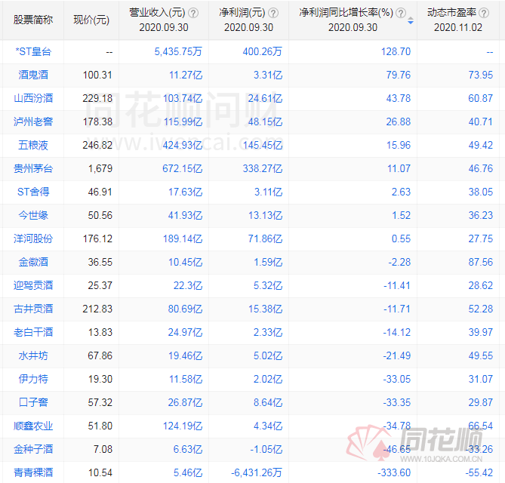Open the 口子窖 stock link
Image resolution: width=505 pixels, height=483 pixels.
click(33, 402)
